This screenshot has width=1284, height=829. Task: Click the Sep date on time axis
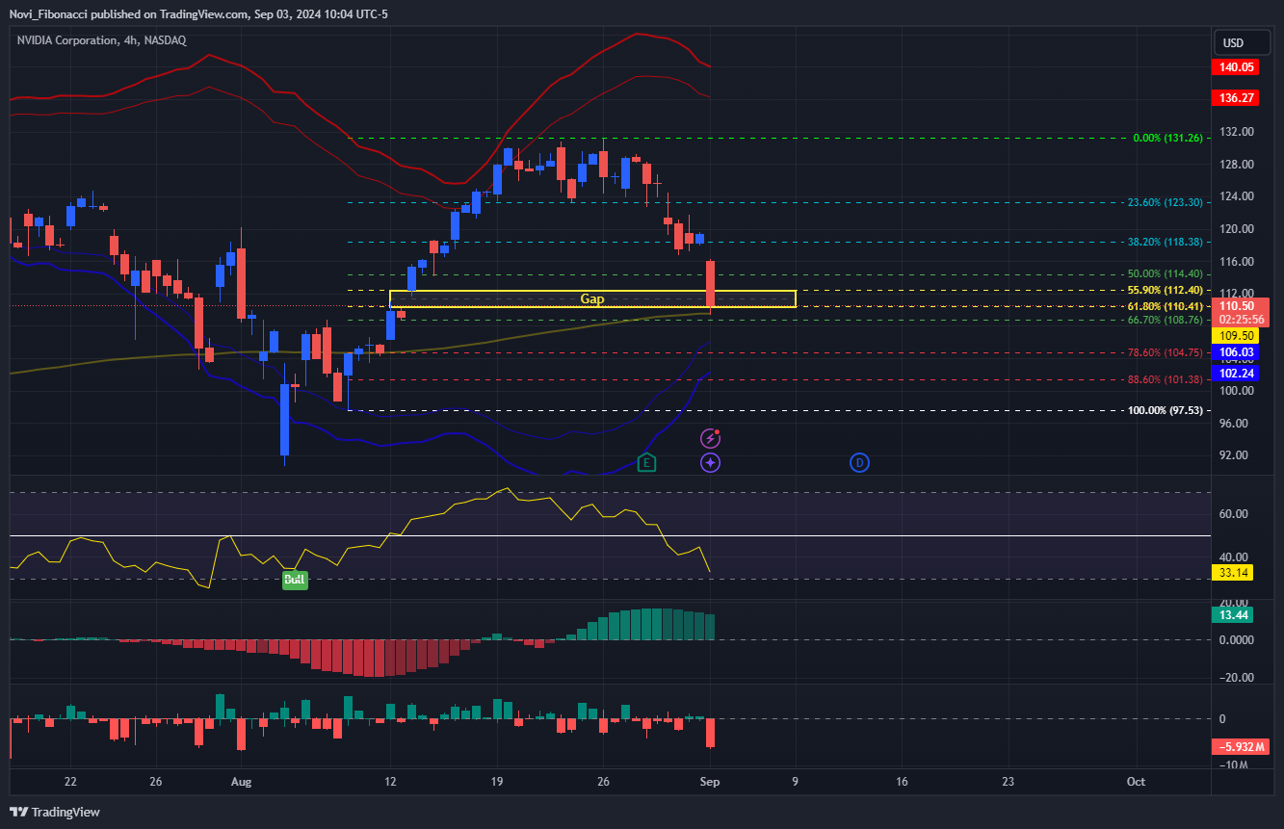710,782
